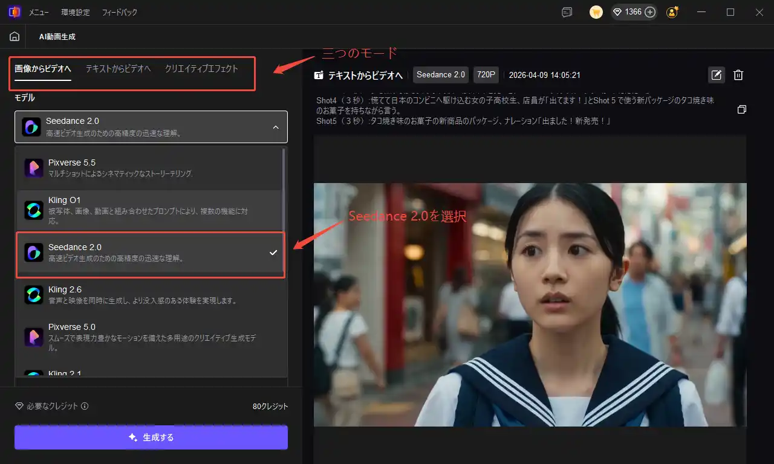774x464 pixels.
Task: Click the credit info icon beside 必要なクレジット
Action: tap(85, 407)
